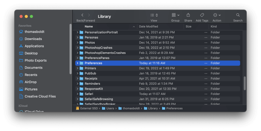The image size is (261, 131).
Task: Click the Search magnifier icon
Action: (x=238, y=15)
